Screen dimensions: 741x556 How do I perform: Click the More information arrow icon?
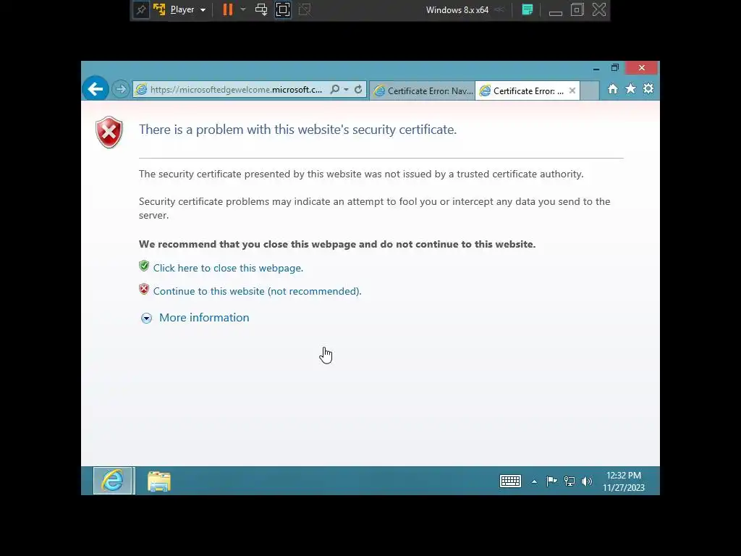tap(146, 319)
